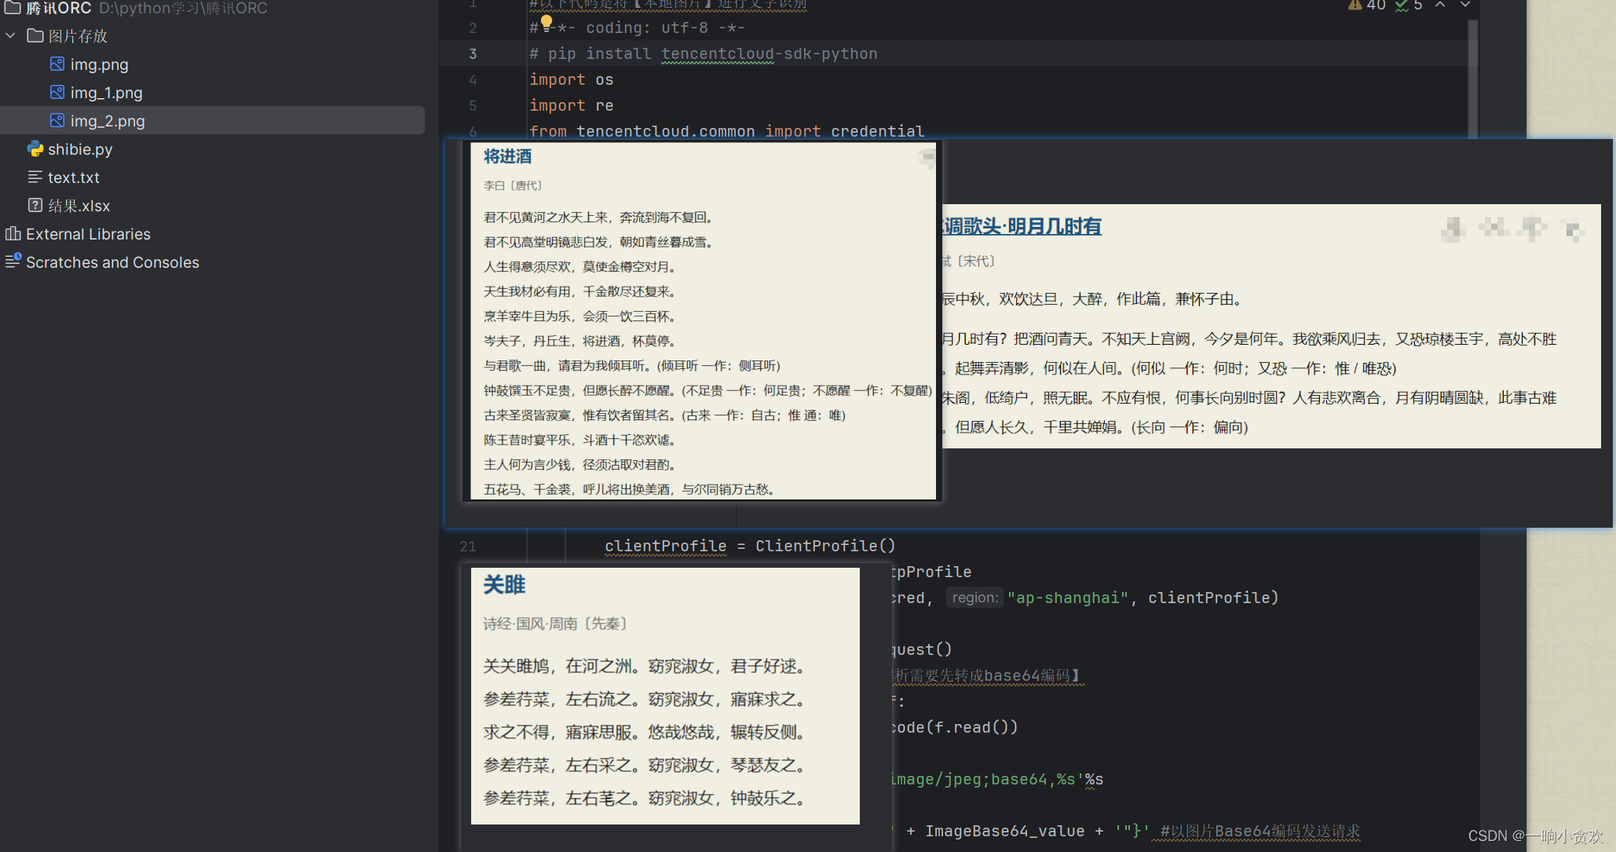This screenshot has width=1616, height=852.
Task: Click the External Libraries icon
Action: click(x=13, y=233)
